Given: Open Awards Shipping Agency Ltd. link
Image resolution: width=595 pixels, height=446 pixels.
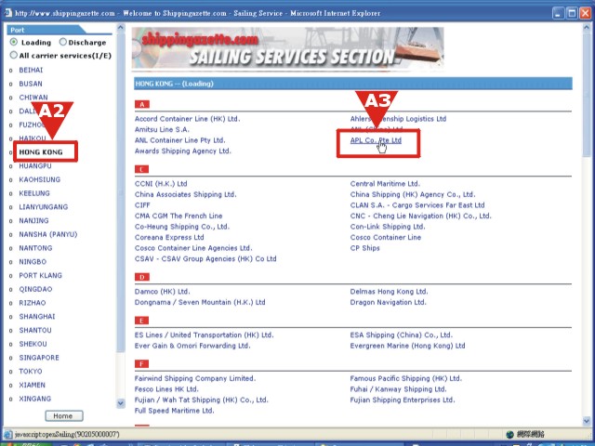Looking at the screenshot, I should point(183,151).
